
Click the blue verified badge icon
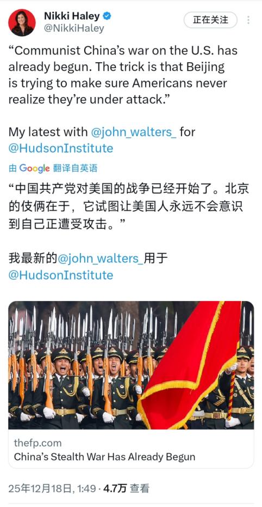point(107,16)
